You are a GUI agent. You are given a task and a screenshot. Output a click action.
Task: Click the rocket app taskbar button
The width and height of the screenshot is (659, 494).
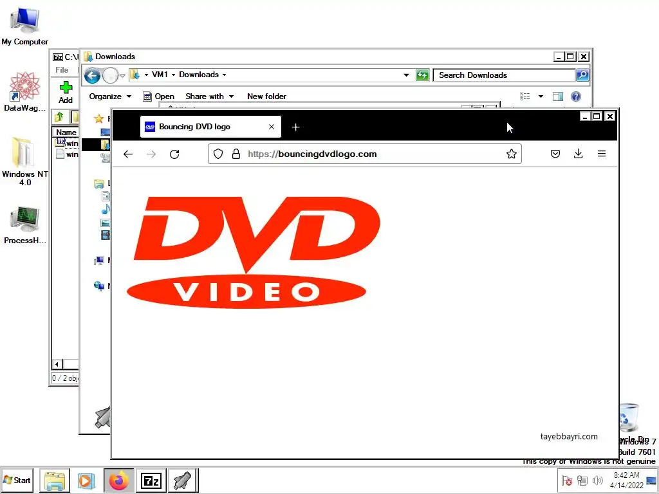(x=182, y=480)
